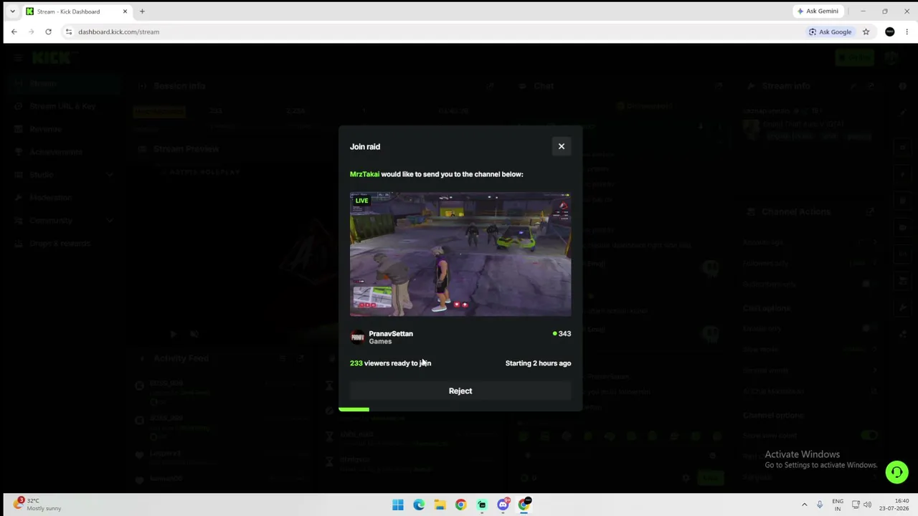Image resolution: width=918 pixels, height=516 pixels.
Task: Click the Ask Google button
Action: click(831, 32)
